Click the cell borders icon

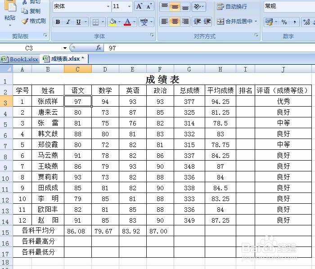[95, 22]
